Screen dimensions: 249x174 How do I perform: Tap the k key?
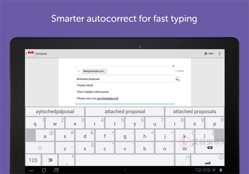coord(185,135)
